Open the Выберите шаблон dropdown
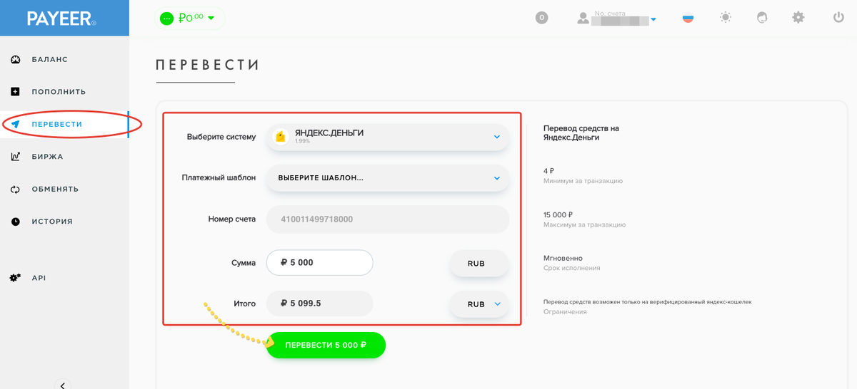This screenshot has height=389, width=857. [x=388, y=178]
